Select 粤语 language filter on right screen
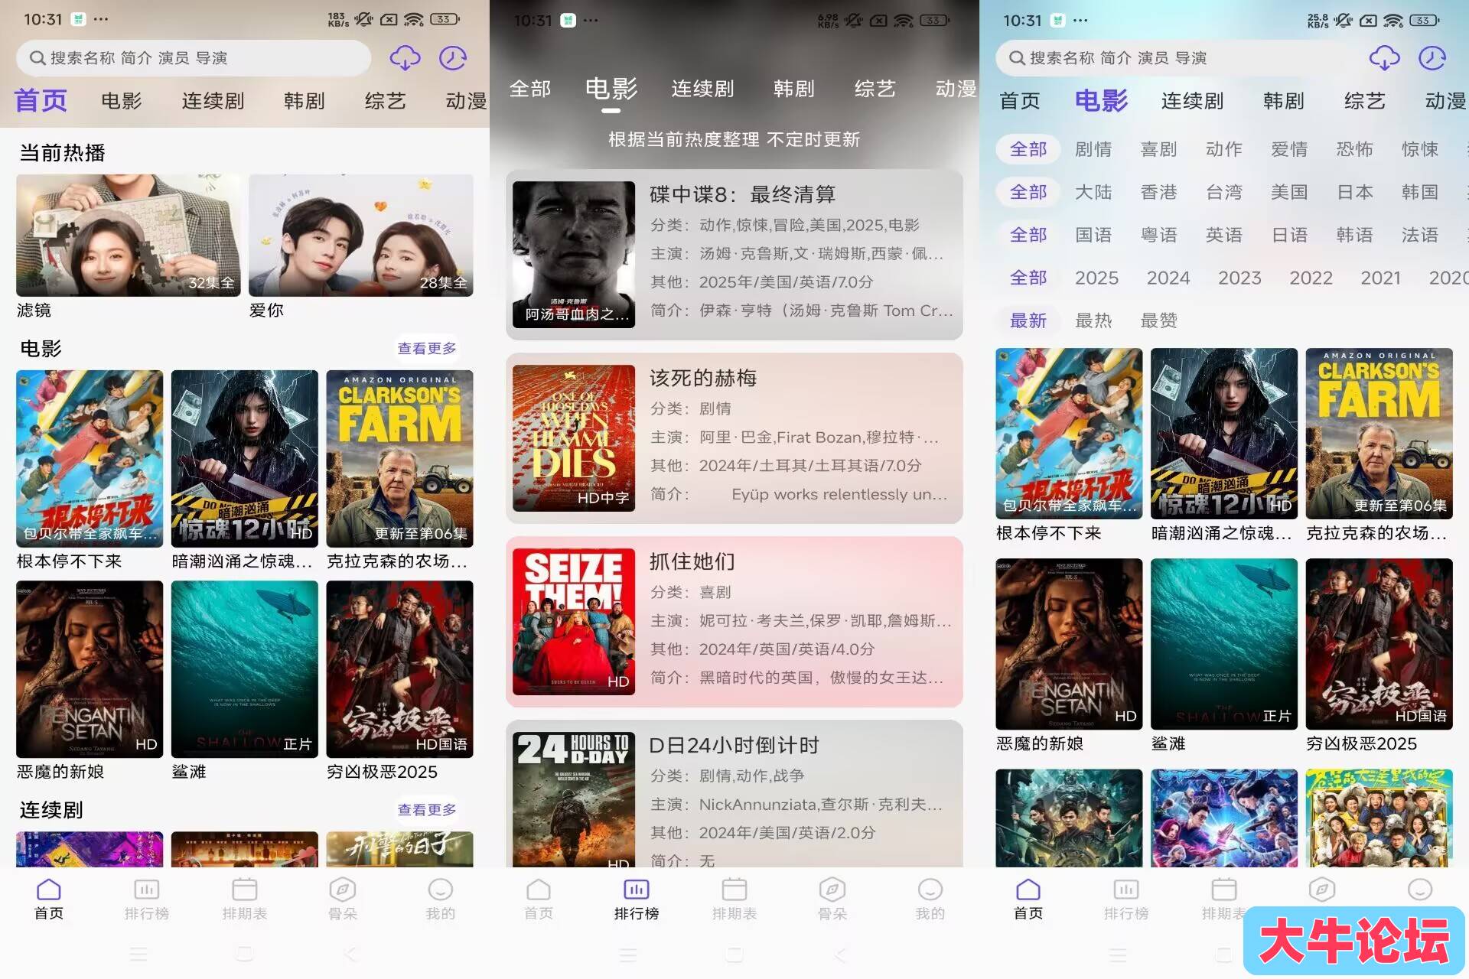 click(x=1158, y=235)
